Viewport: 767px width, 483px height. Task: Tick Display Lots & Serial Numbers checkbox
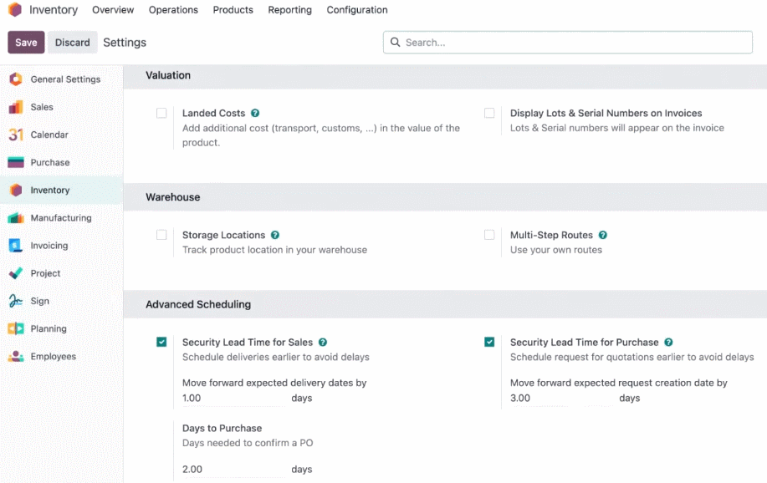click(489, 113)
